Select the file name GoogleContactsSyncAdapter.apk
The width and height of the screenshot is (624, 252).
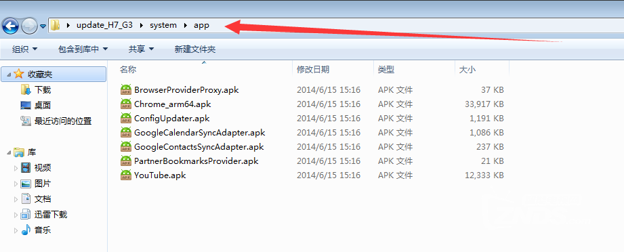pos(199,147)
